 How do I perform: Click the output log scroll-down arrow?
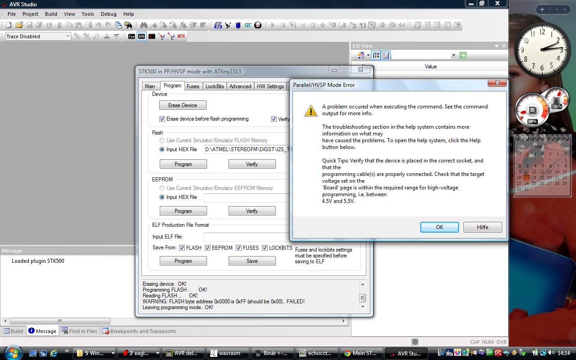click(363, 306)
